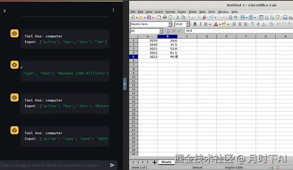Viewport: 293px width, 170px height.
Task: Open the Name Box dropdown arrow
Action: (161, 31)
